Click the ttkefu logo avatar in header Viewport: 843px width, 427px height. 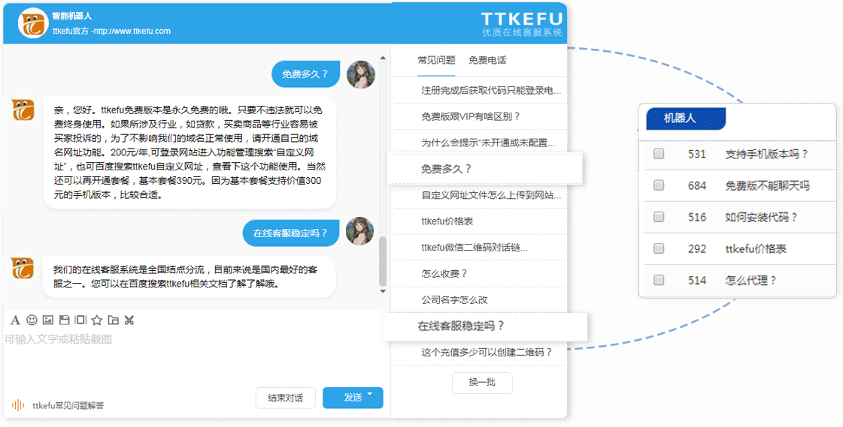(33, 23)
